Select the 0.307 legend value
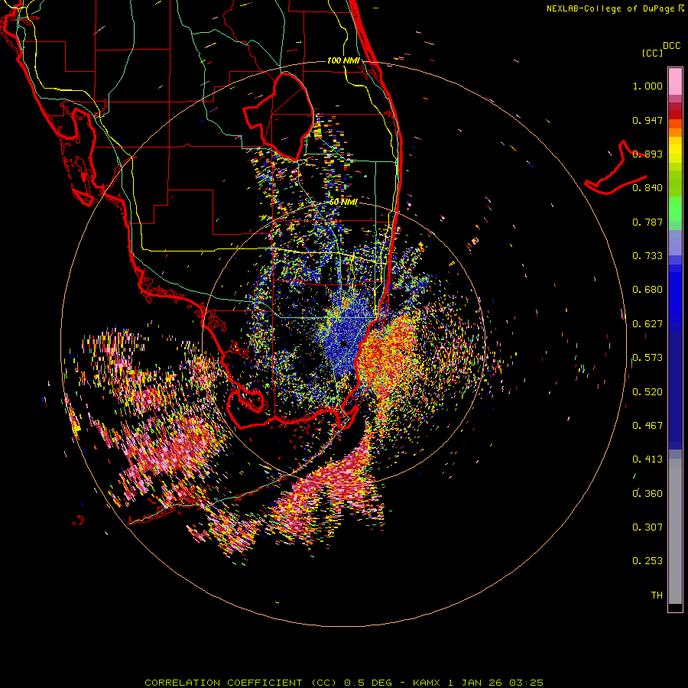The image size is (688, 688). [x=647, y=527]
